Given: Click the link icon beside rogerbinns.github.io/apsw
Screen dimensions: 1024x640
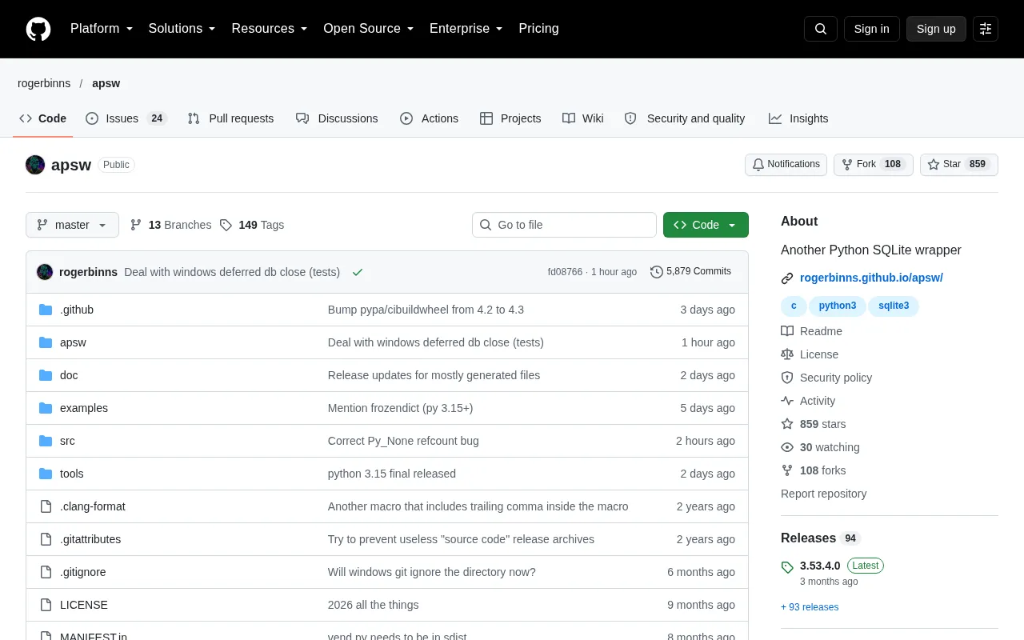Looking at the screenshot, I should point(787,278).
